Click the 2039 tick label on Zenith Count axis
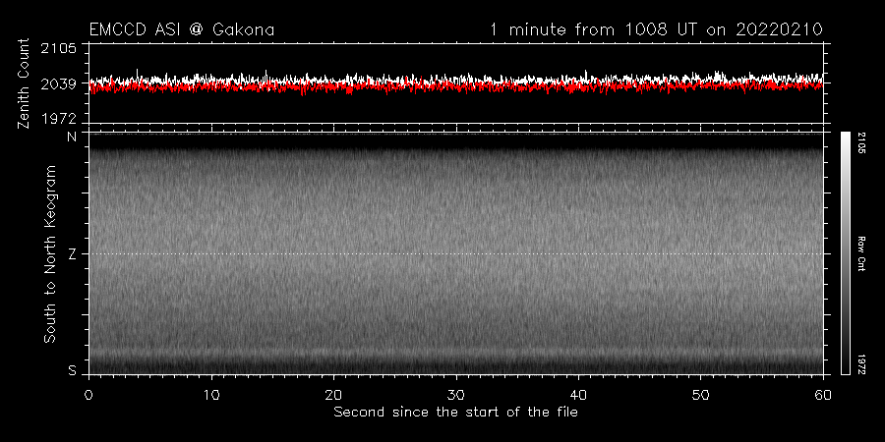 tap(59, 83)
